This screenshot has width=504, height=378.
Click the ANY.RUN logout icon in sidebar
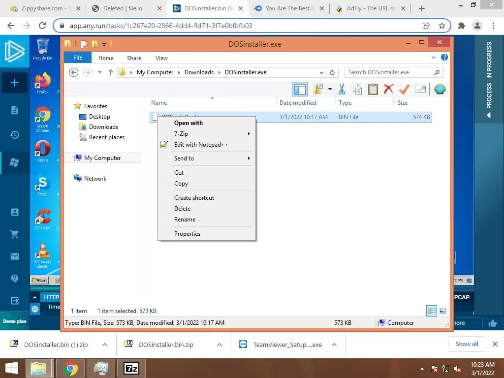coord(15,301)
